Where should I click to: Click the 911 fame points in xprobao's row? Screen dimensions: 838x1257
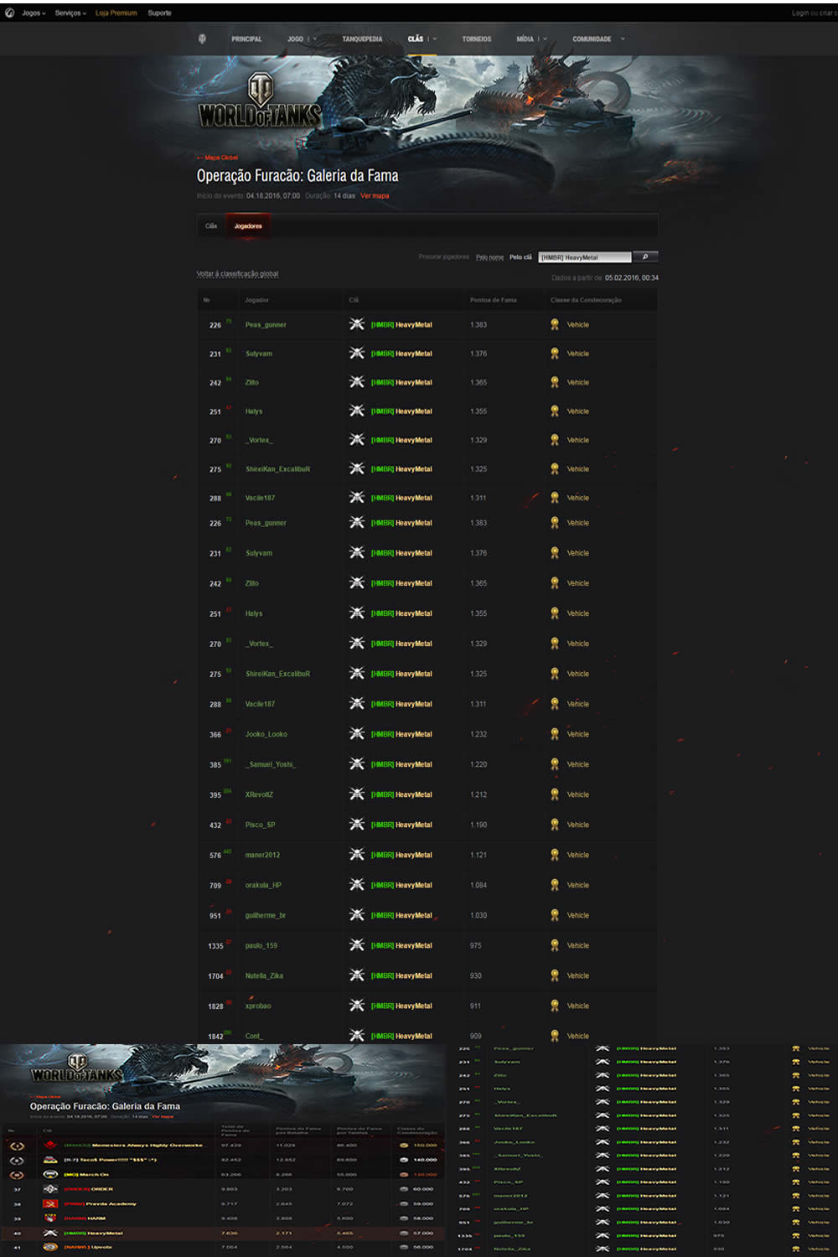[x=475, y=1006]
